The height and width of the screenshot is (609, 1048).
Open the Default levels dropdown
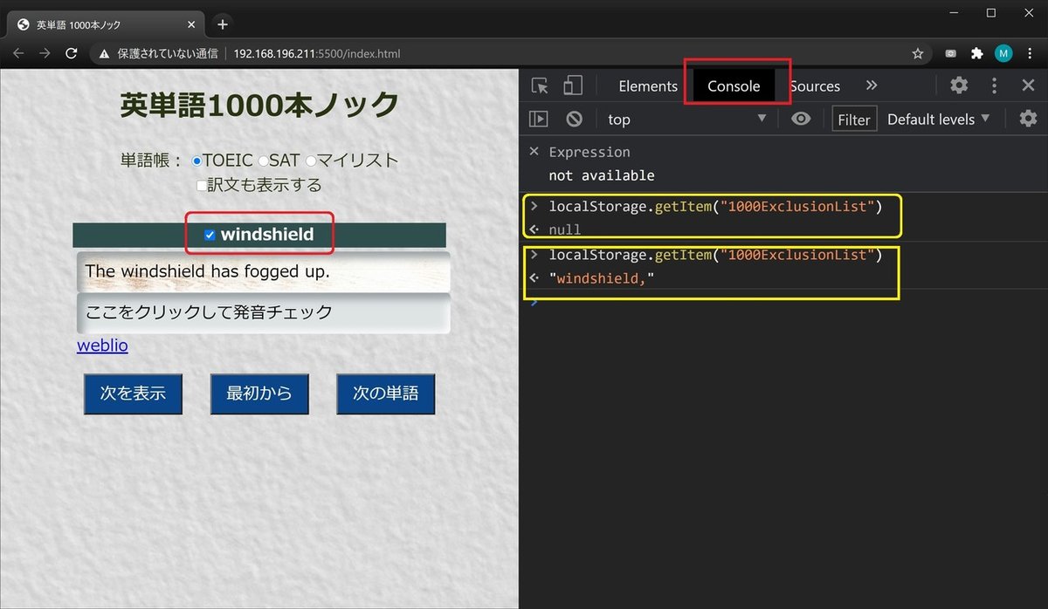(939, 119)
